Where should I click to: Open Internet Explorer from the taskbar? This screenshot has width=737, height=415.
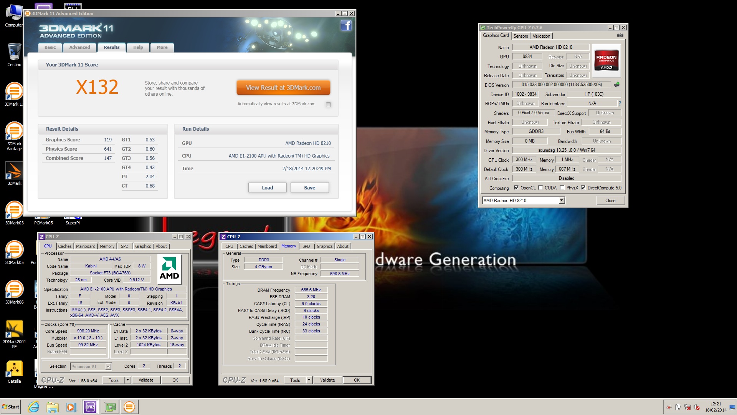(x=34, y=407)
